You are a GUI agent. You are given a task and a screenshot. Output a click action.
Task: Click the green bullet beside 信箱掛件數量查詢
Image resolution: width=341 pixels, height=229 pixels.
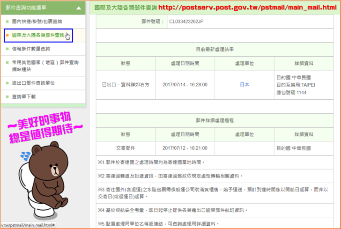click(x=7, y=49)
